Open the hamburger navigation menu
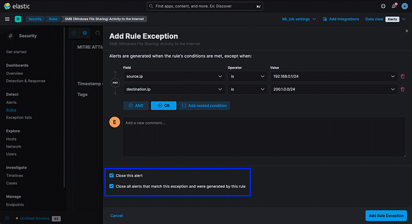The width and height of the screenshot is (412, 224). 7,19
